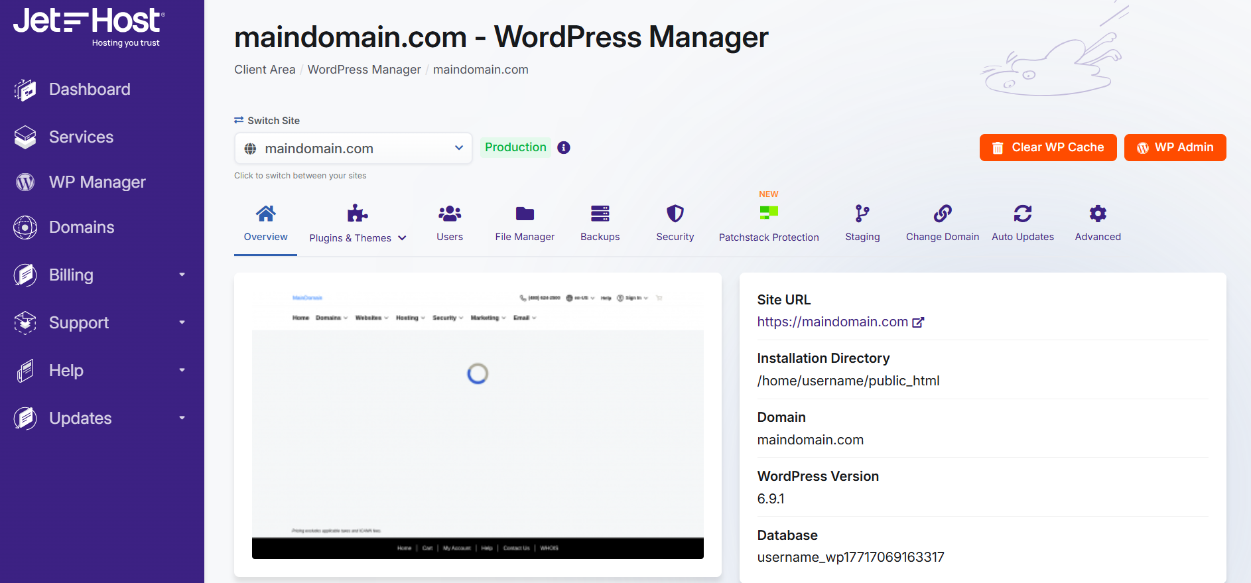
Task: Click the Updates sidebar icon
Action: pos(25,419)
